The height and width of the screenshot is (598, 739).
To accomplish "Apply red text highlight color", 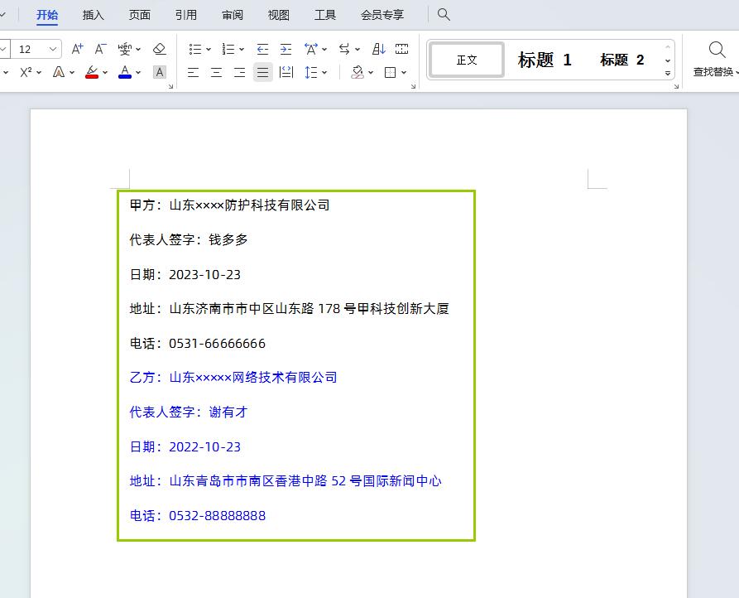I will [x=92, y=72].
